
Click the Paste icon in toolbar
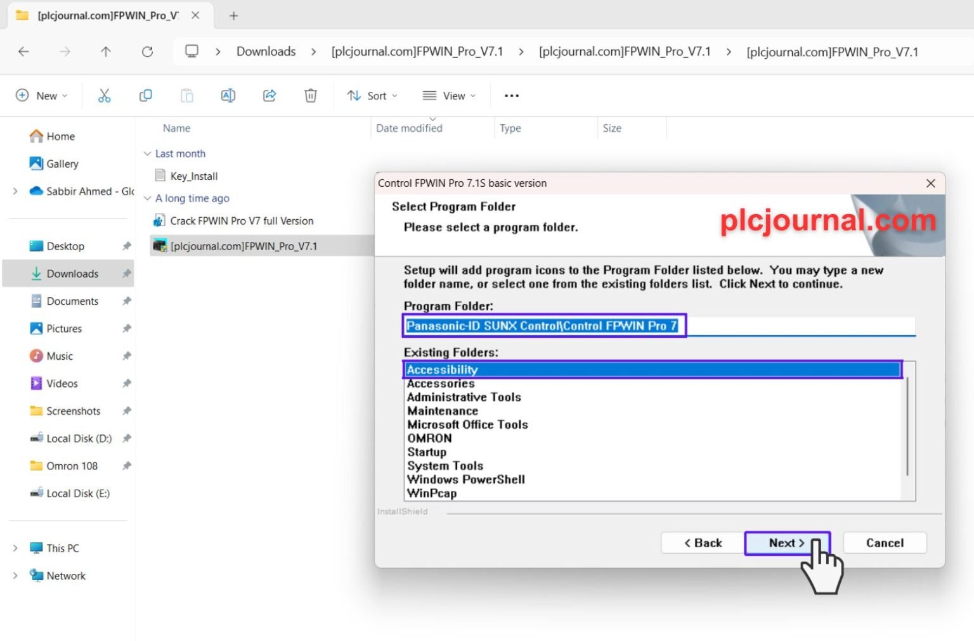click(186, 95)
